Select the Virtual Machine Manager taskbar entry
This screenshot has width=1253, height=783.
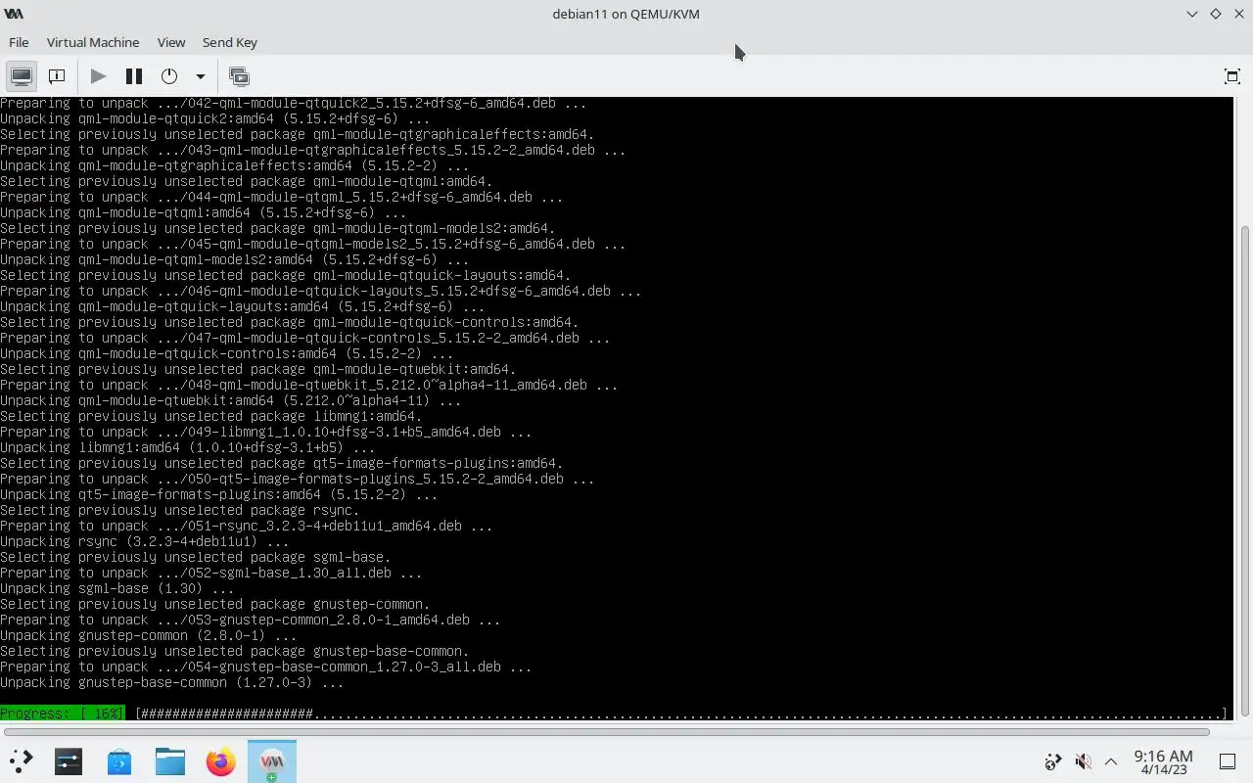[272, 761]
